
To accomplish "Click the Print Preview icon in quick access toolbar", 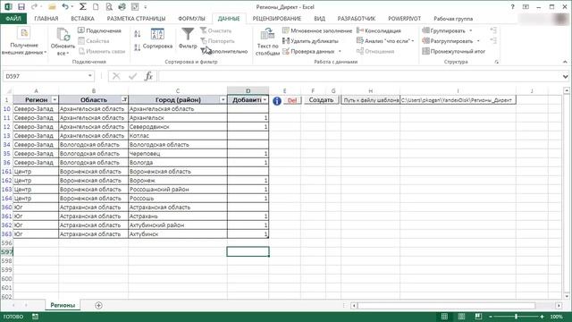I will (x=109, y=7).
